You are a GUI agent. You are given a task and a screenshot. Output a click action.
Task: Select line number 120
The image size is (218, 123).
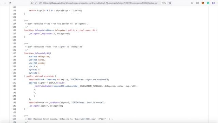coord(14,11)
